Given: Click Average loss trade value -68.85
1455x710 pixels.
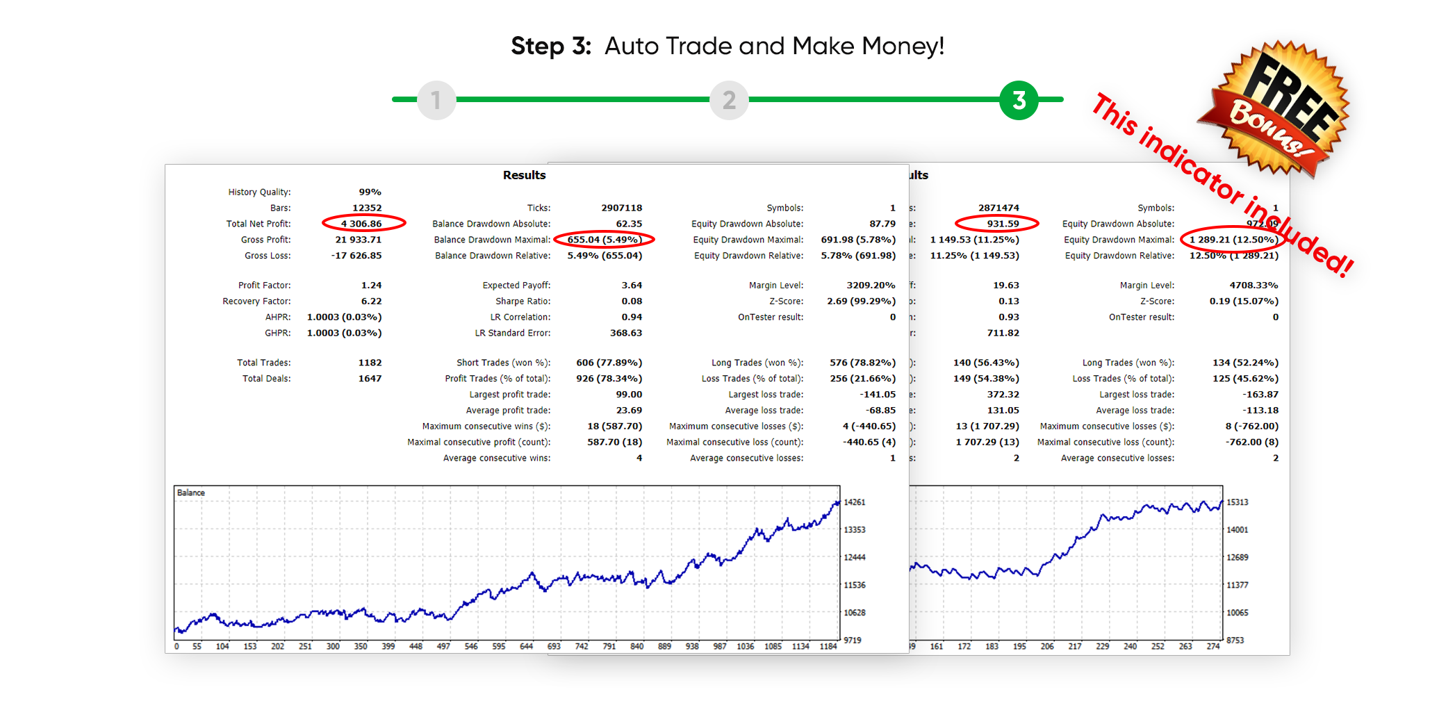Looking at the screenshot, I should point(881,411).
